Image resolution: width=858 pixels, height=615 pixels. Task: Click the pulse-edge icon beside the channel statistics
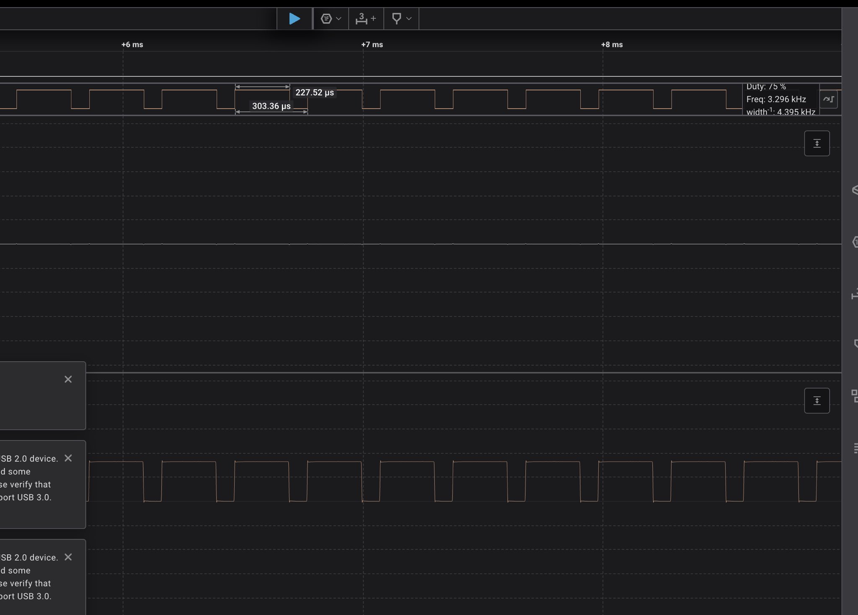[x=828, y=99]
